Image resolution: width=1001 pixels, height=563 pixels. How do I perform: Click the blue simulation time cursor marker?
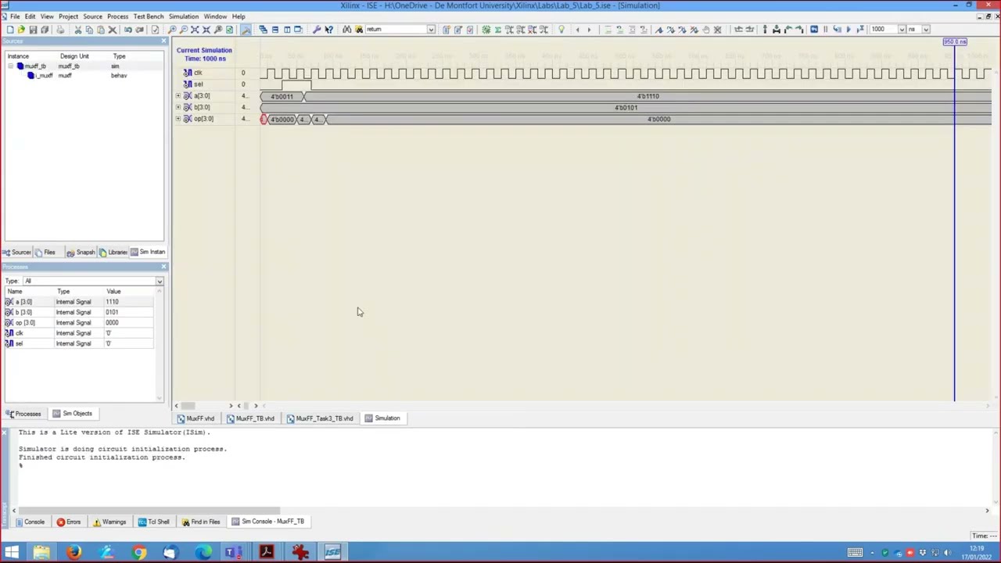955,42
